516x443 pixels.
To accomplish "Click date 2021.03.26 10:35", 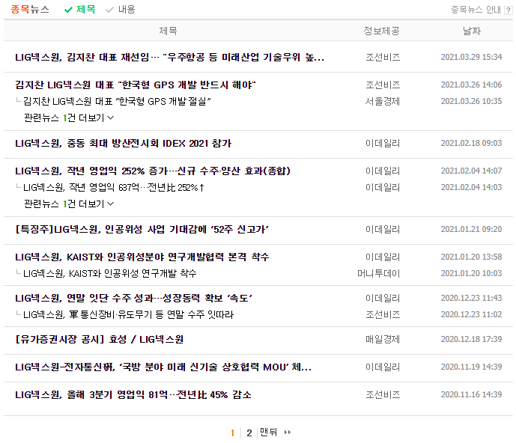I will [471, 101].
